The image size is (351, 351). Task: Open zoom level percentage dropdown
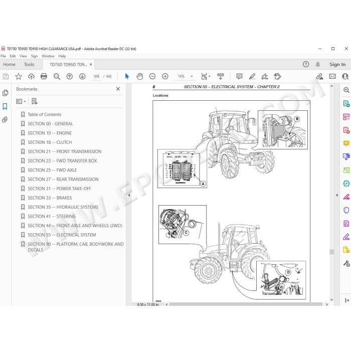(192, 77)
